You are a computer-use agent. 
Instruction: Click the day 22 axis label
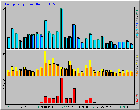[94, 107]
